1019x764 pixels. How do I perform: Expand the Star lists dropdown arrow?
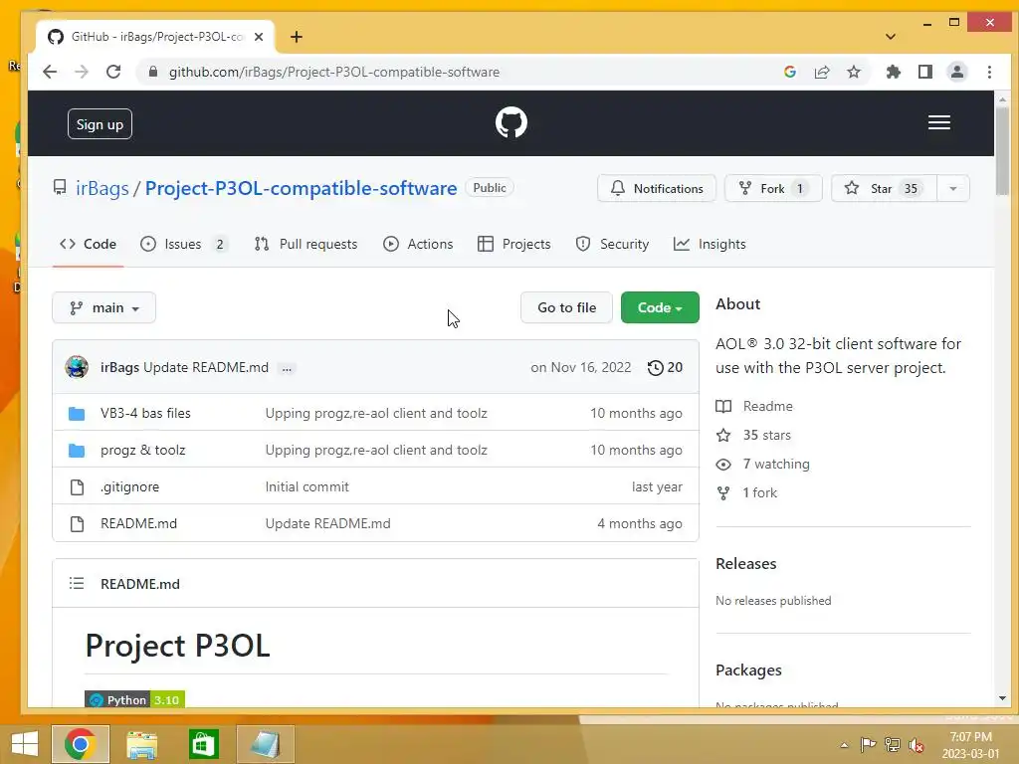[x=952, y=188]
